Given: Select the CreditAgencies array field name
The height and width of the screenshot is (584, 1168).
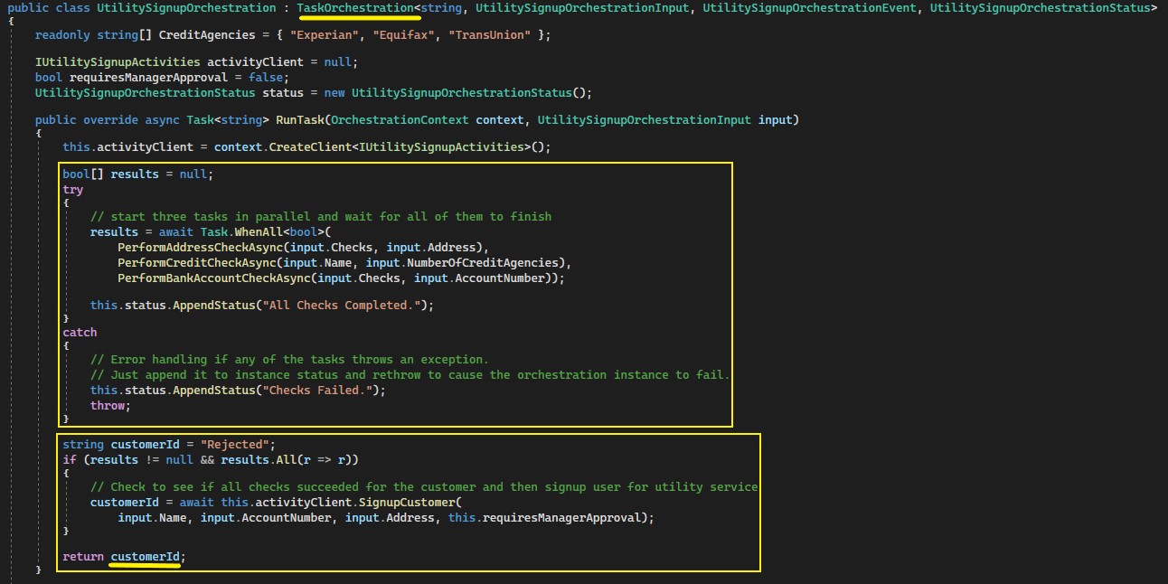Looking at the screenshot, I should pyautogui.click(x=207, y=35).
